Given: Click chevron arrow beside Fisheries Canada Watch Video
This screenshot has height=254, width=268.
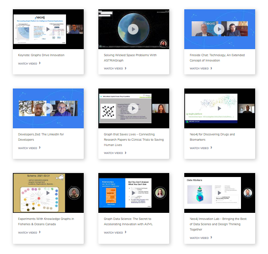Looking at the screenshot, I should coord(40,232).
